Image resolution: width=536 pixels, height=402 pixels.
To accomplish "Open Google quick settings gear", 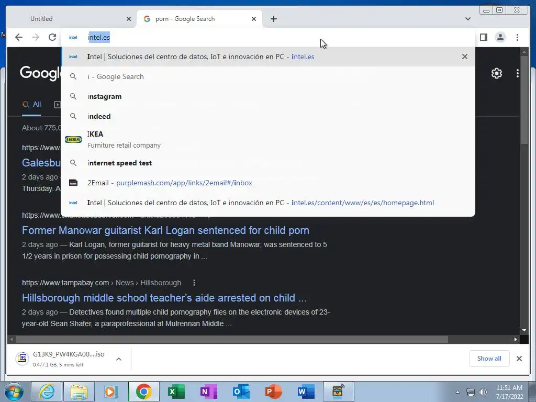I will click(x=496, y=73).
